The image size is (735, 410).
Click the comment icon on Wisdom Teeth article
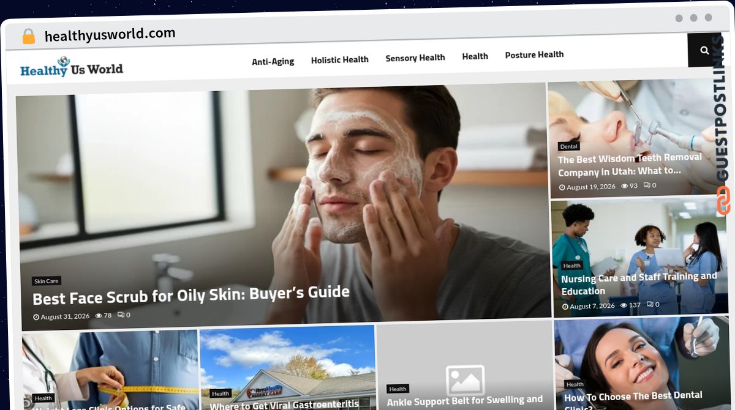[647, 185]
